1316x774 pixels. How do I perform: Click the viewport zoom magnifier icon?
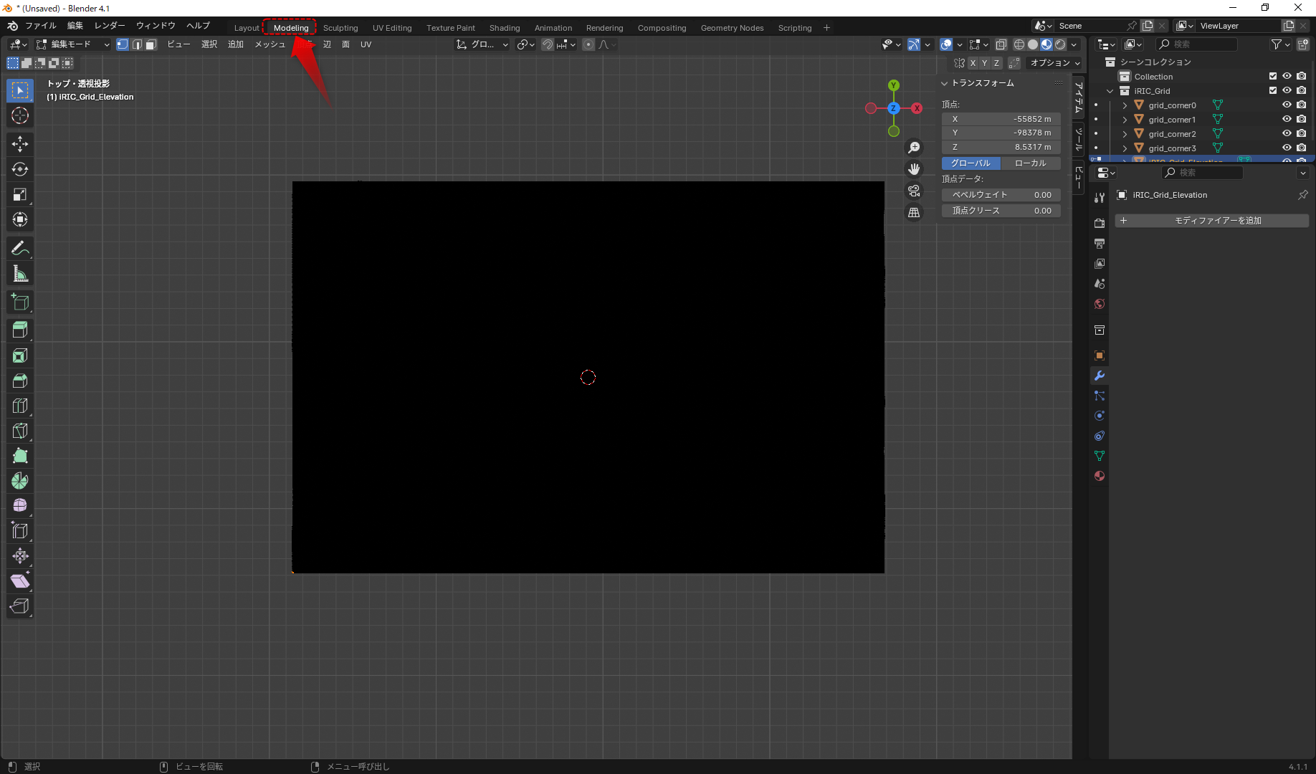(x=914, y=148)
